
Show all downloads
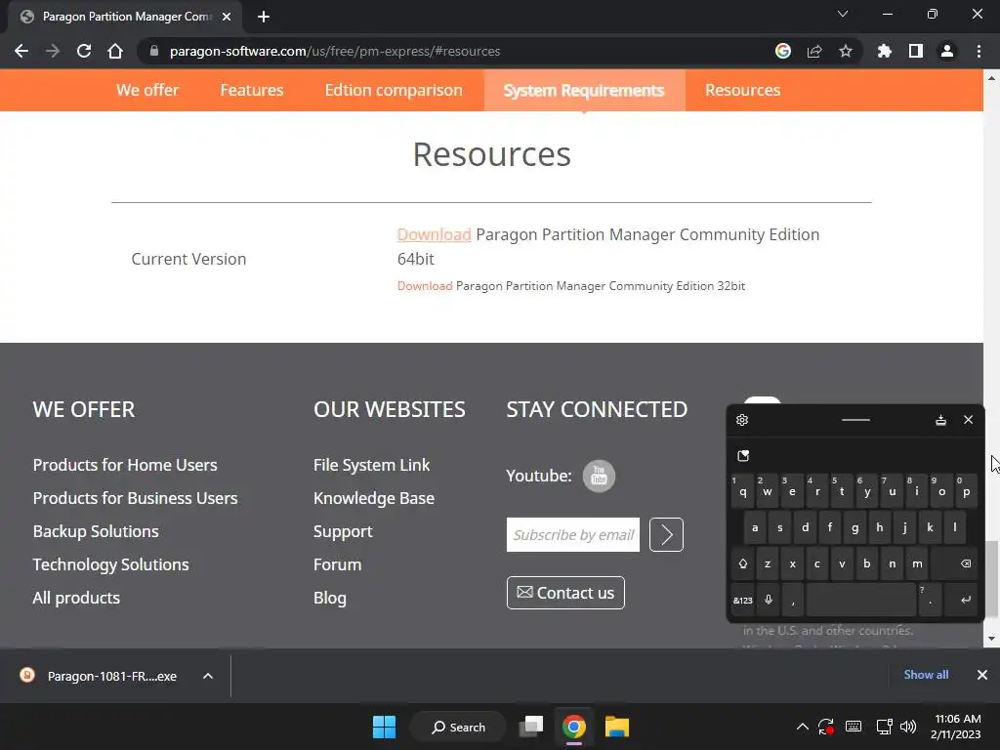[926, 675]
